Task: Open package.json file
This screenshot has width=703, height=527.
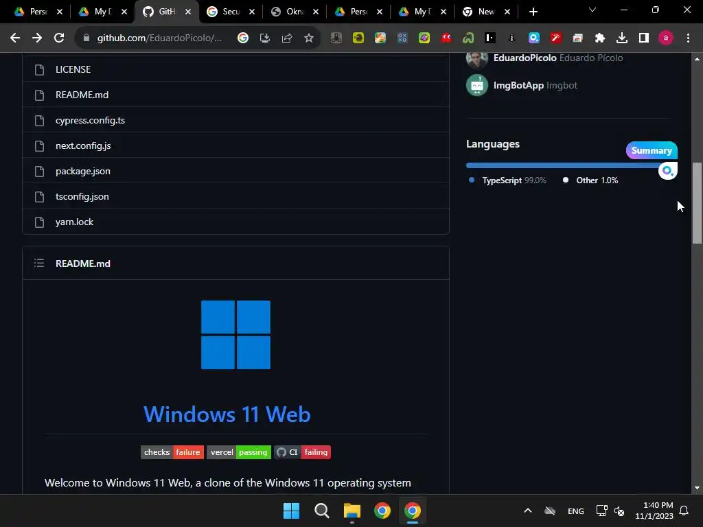Action: coord(83,171)
